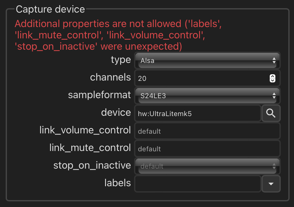Click the sampleformat field label
The height and width of the screenshot is (207, 294).
99,95
